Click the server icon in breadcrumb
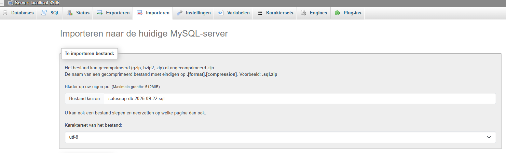Image resolution: width=506 pixels, height=153 pixels. tap(11, 3)
